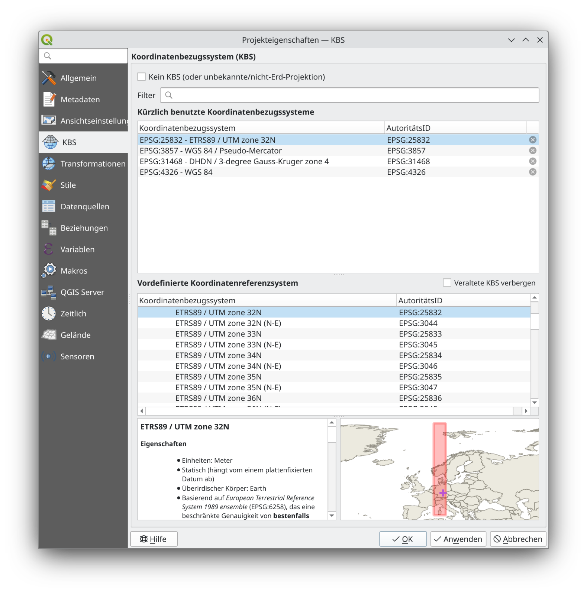Go to the QGIS Server tab
The image size is (587, 594).
click(82, 292)
